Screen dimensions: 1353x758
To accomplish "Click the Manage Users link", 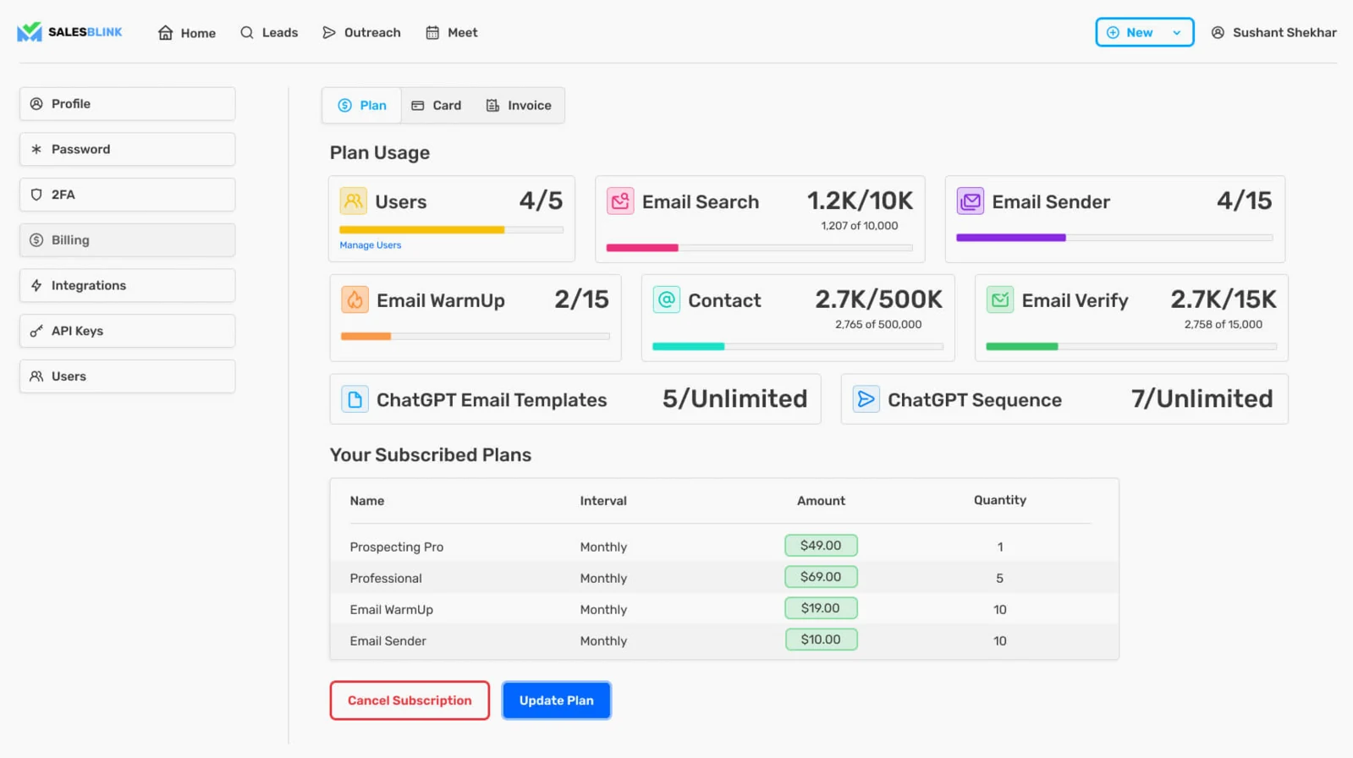I will coord(371,245).
